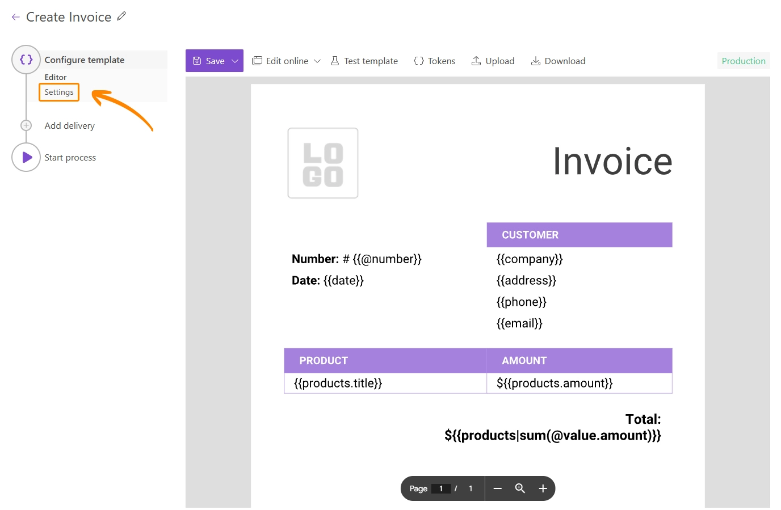The image size is (781, 510).
Task: Click Test template in the toolbar
Action: click(x=364, y=61)
